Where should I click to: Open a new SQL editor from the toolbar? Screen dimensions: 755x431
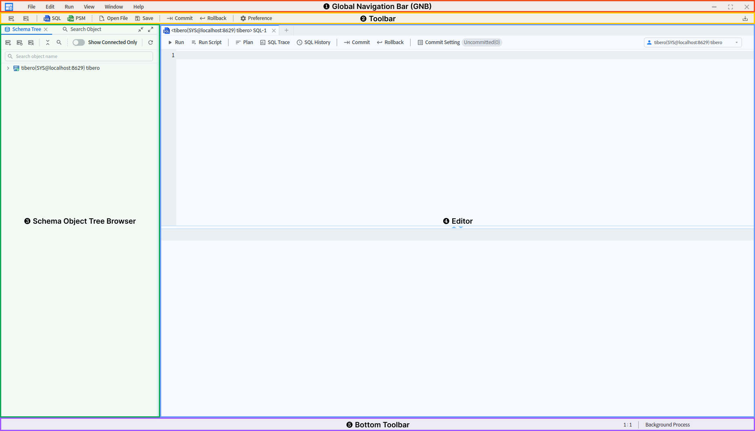(x=52, y=18)
